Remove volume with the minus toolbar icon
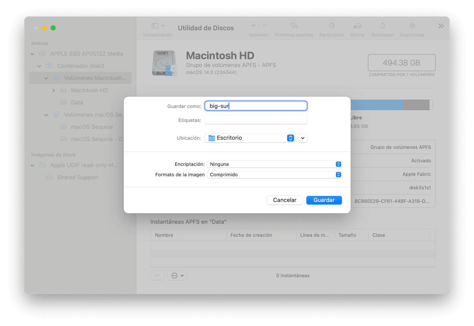Viewport: 474px width, 326px height. click(x=265, y=25)
